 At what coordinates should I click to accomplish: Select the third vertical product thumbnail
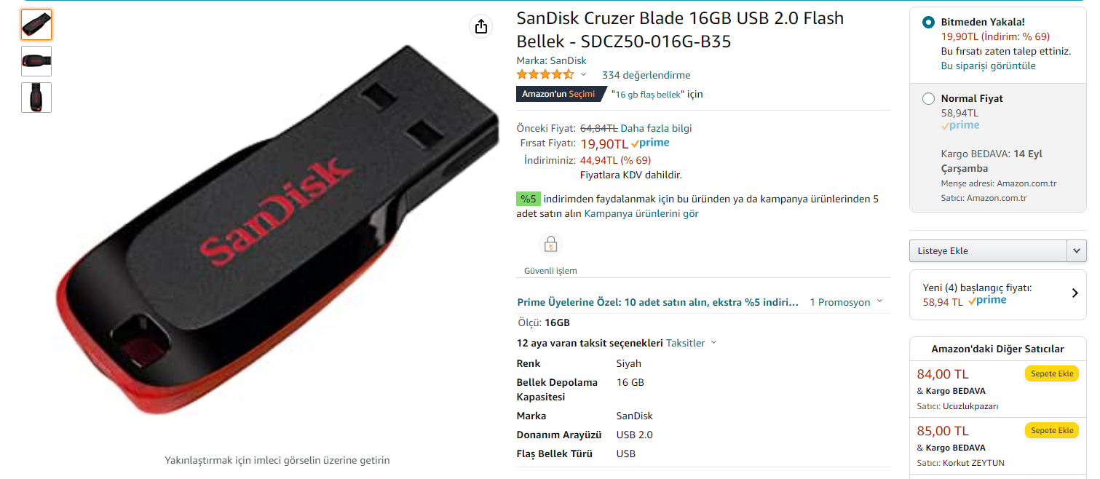tap(36, 98)
